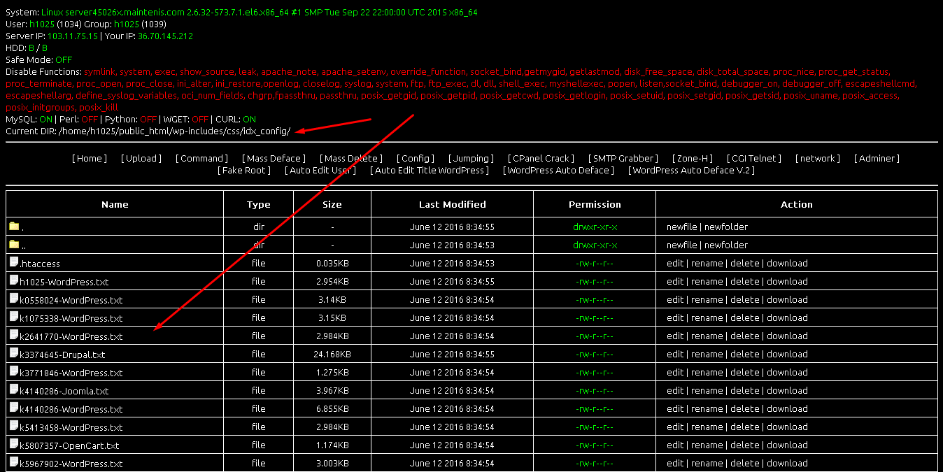Image resolution: width=943 pixels, height=472 pixels.
Task: Select the file icon for k5967902-WordPress.txt
Action: [14, 463]
